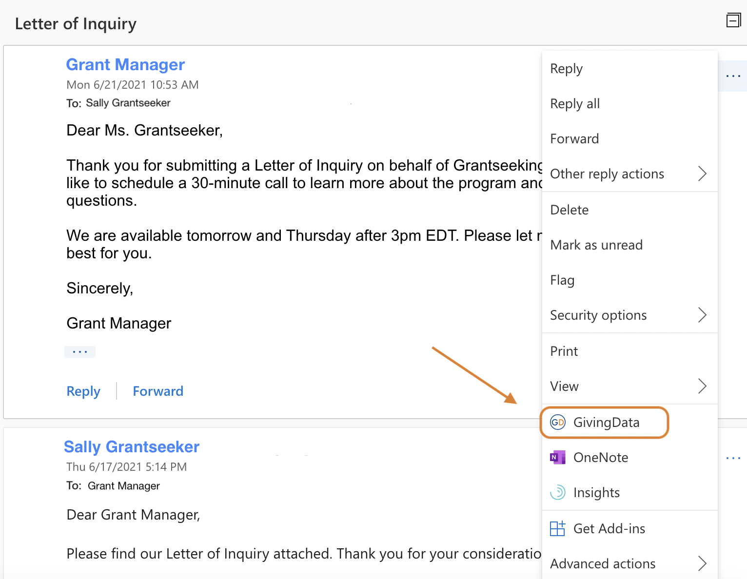Click the 'Sincerely,' closing line

pyautogui.click(x=100, y=289)
